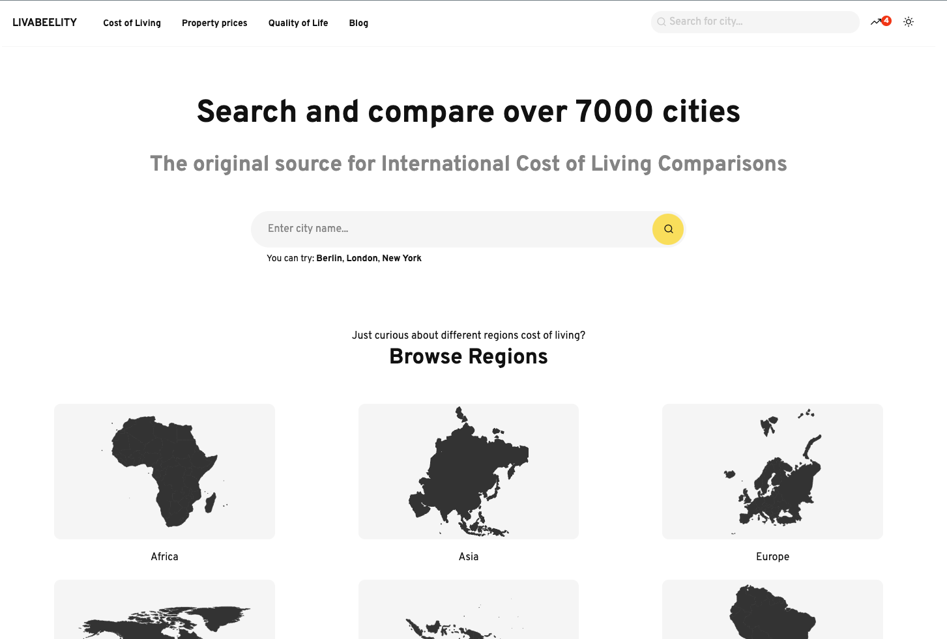The image size is (947, 639).
Task: Open trending icon with red badge
Action: 881,21
